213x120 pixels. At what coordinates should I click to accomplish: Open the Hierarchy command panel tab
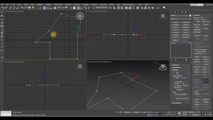[178, 12]
